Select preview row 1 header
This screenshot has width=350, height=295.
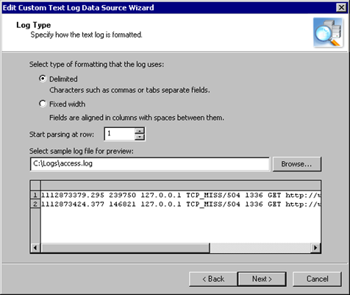[35, 195]
